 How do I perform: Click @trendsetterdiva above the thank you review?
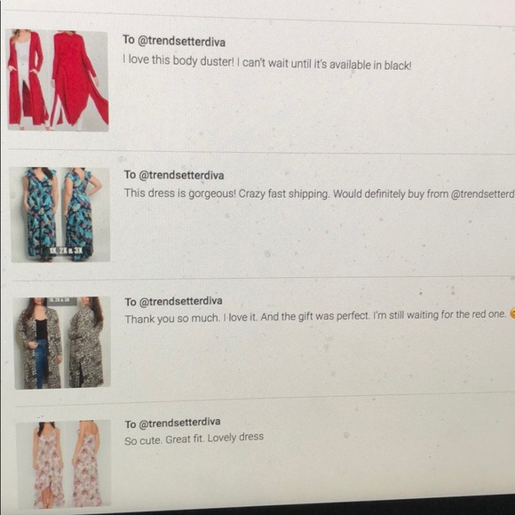(x=181, y=301)
